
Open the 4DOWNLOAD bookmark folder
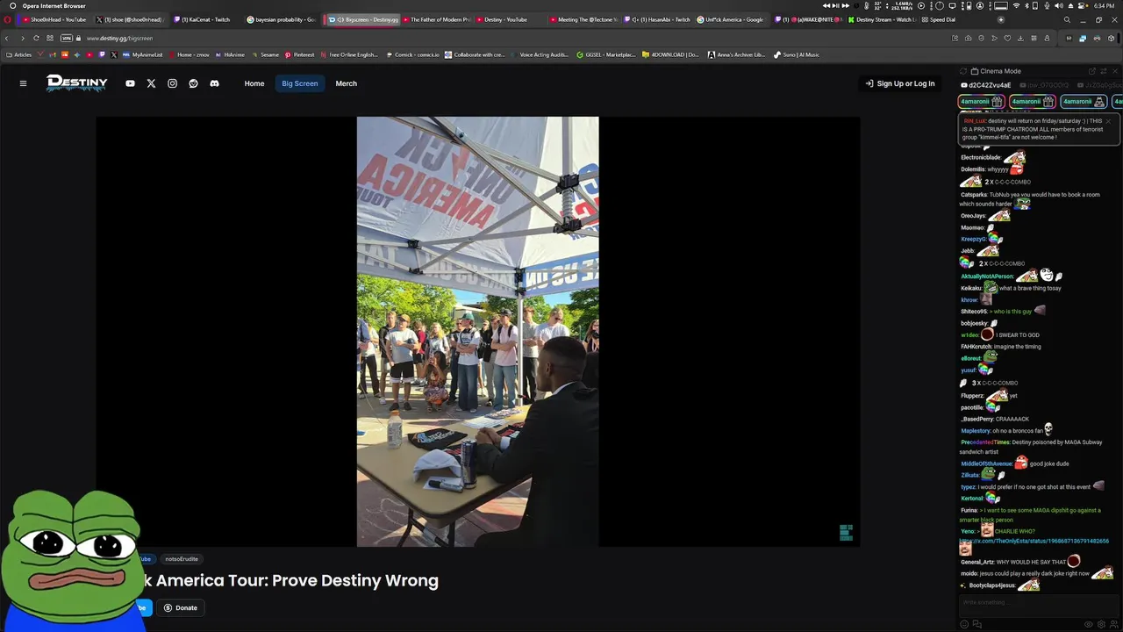pos(670,54)
